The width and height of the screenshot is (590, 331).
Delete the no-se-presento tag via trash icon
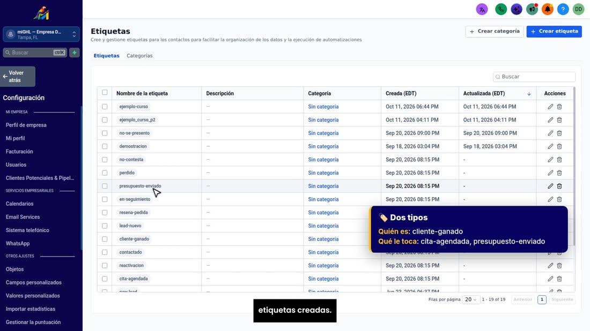coord(559,133)
